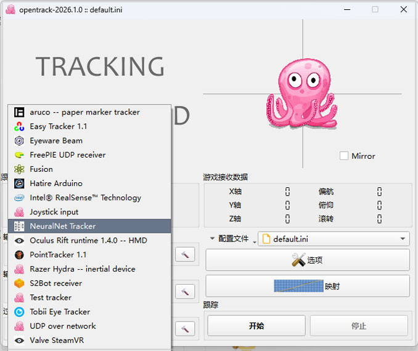Screen dimensions: 418x351
Task: Pick Tobii Eye Tracker from the list
Action: 89,312
